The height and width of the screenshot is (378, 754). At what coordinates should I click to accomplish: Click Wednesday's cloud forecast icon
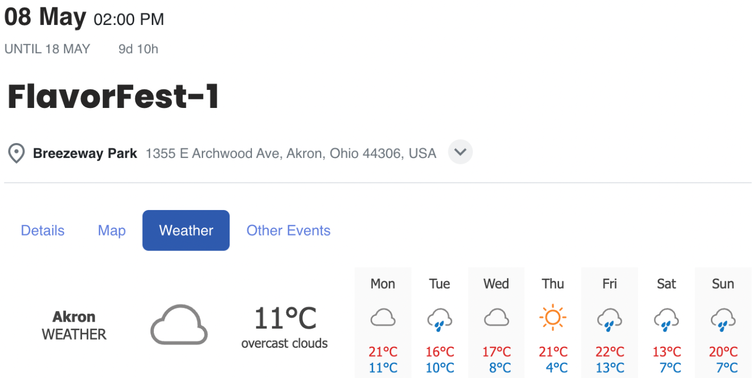(496, 319)
